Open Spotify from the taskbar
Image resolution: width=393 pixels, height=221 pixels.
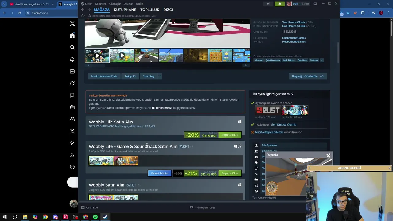pyautogui.click(x=95, y=217)
